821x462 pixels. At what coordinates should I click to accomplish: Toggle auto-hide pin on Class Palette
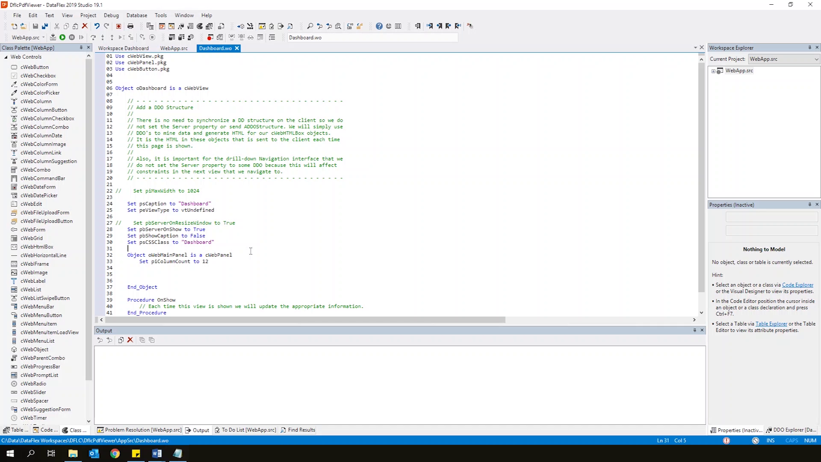(x=81, y=47)
